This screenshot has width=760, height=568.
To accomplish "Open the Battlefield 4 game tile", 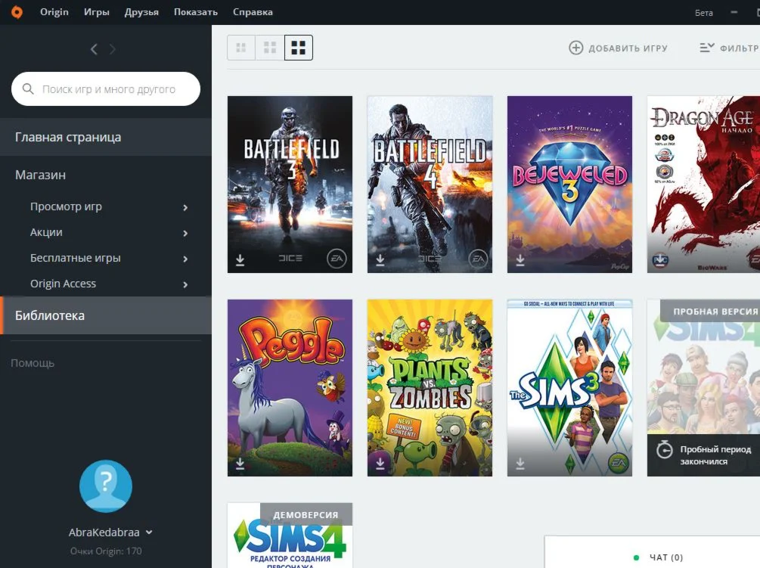I will point(430,184).
